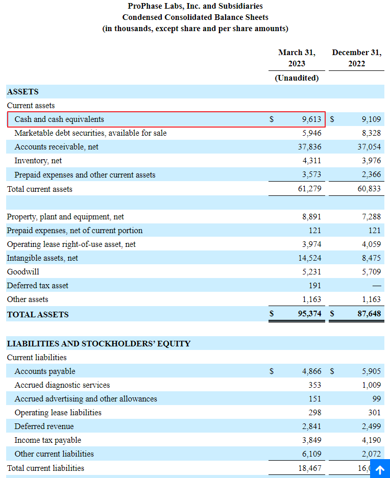Viewport: 390px width, 478px height.
Task: Select the 3,849 income tax payable value
Action: click(311, 440)
